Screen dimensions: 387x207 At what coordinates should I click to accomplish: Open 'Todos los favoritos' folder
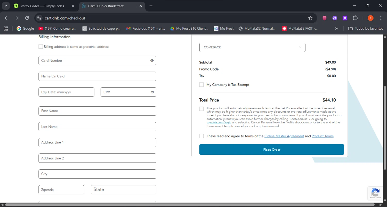[366, 29]
